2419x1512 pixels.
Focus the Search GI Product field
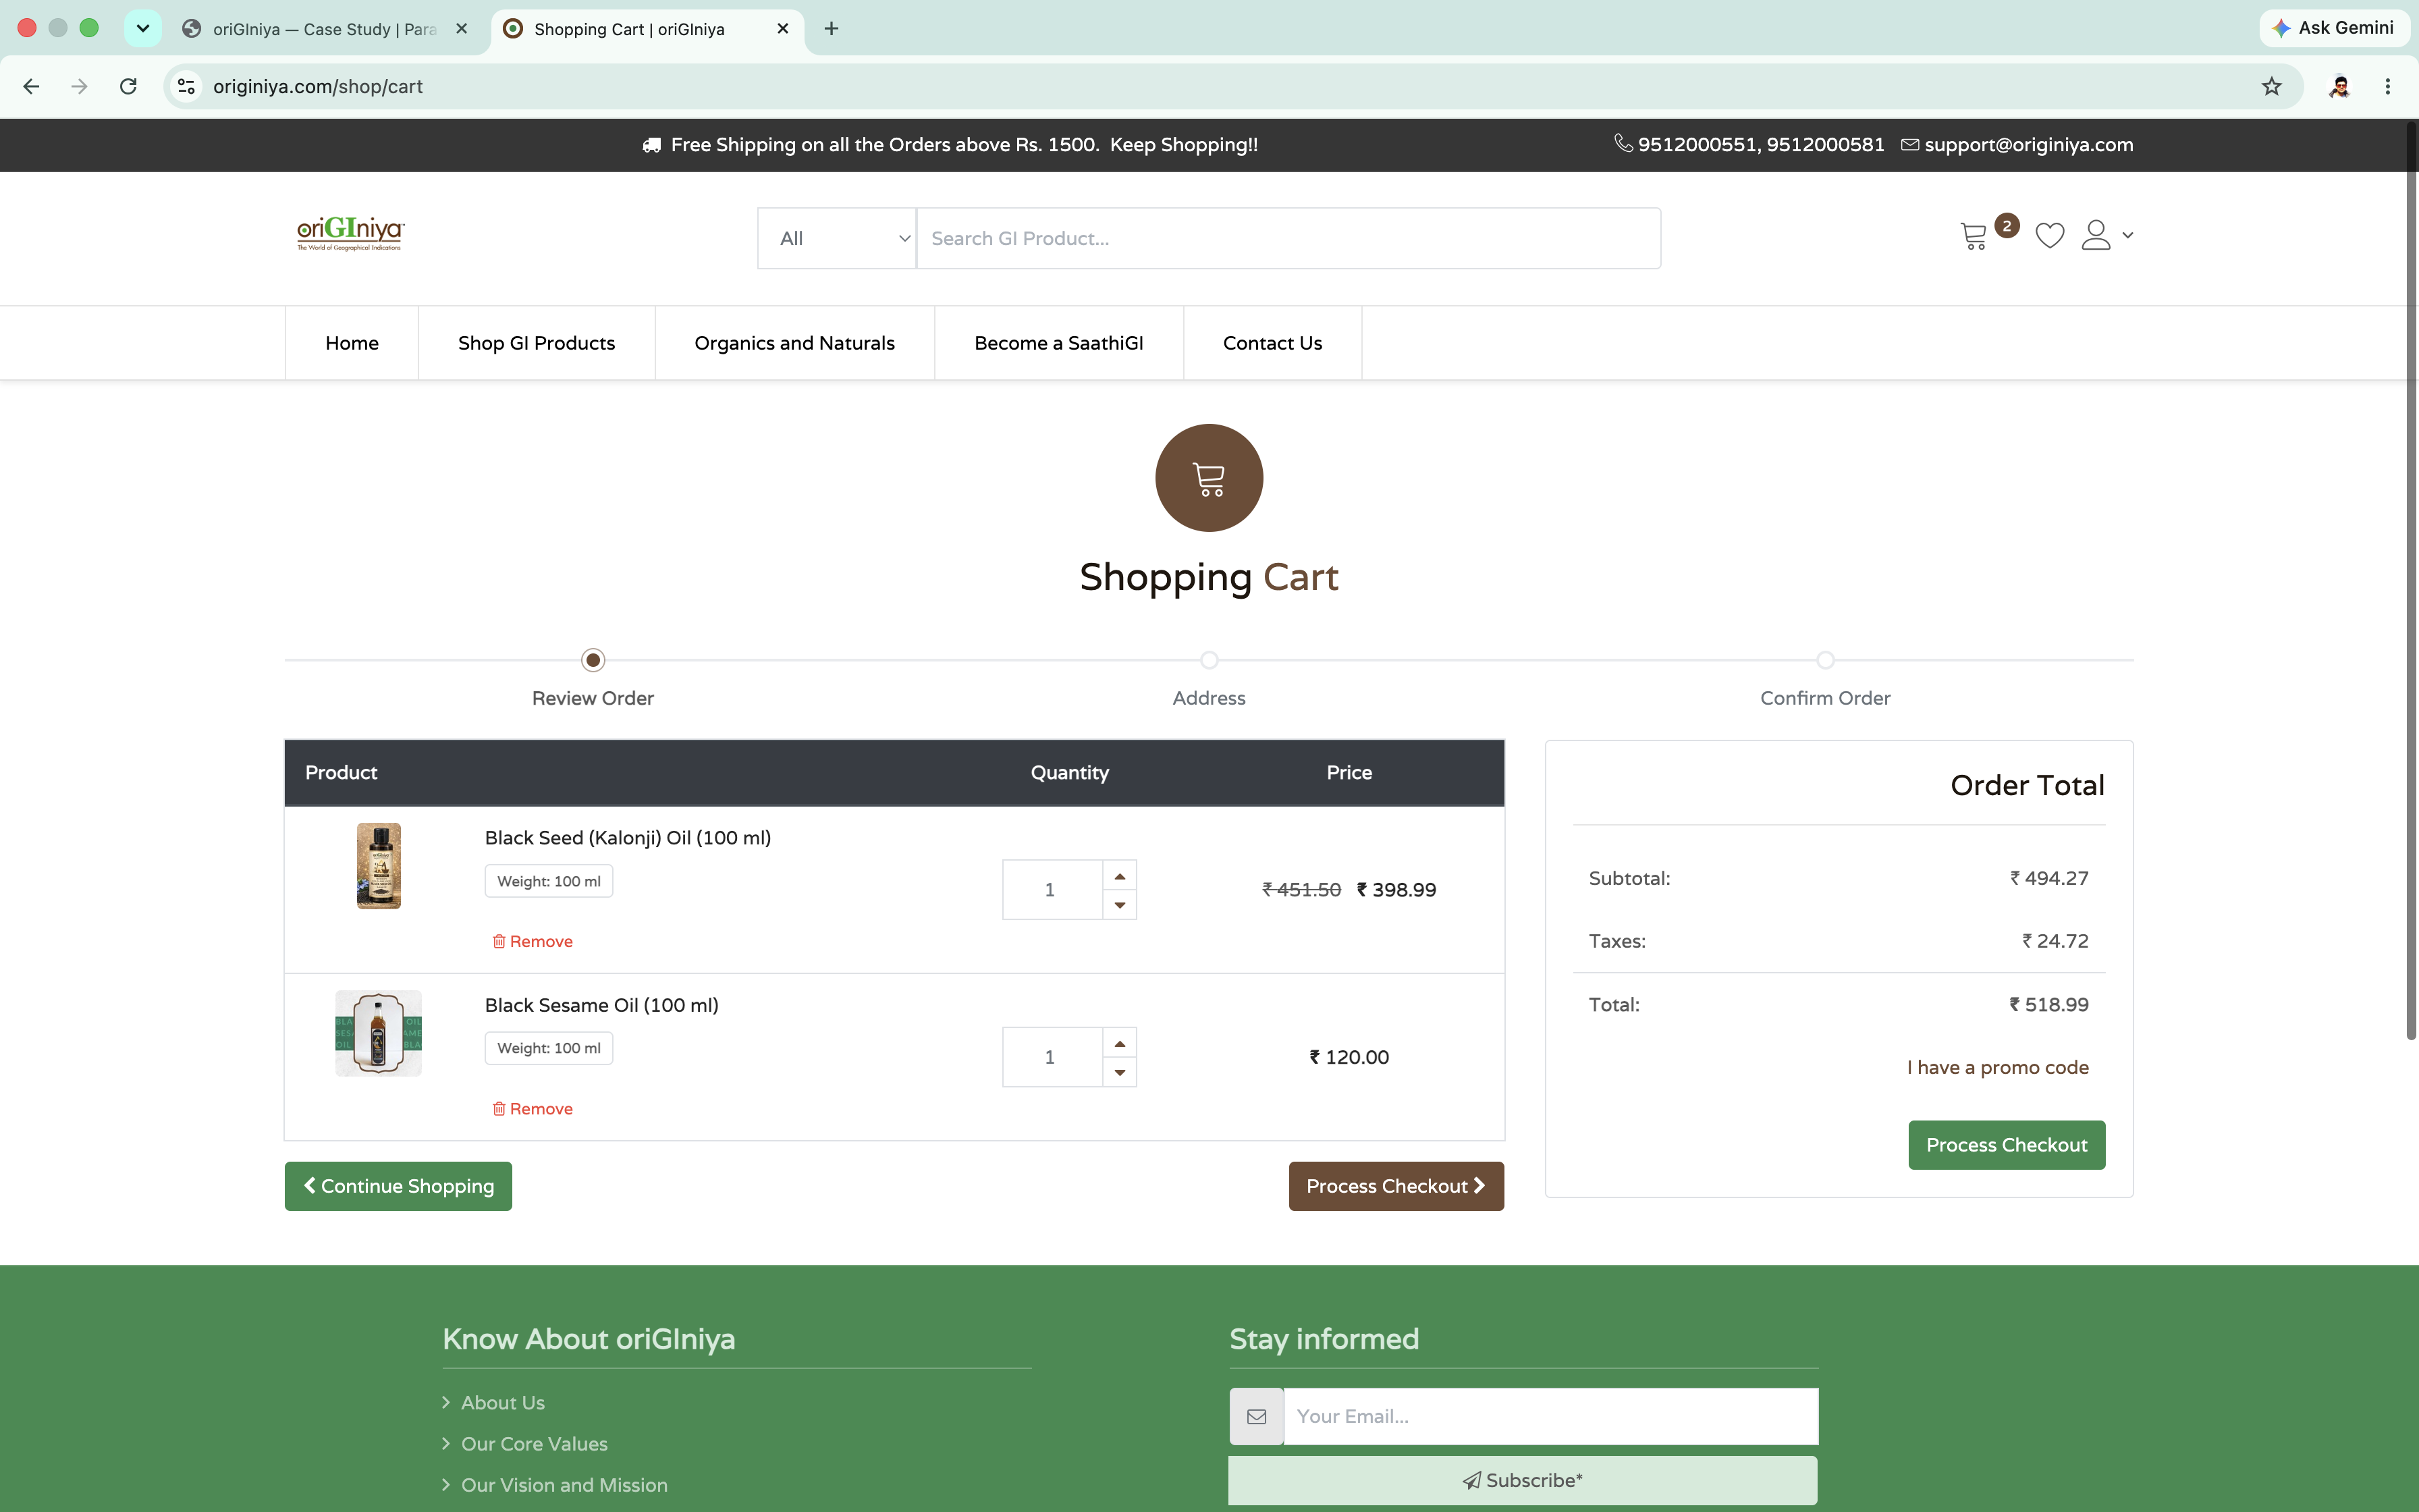coord(1288,238)
